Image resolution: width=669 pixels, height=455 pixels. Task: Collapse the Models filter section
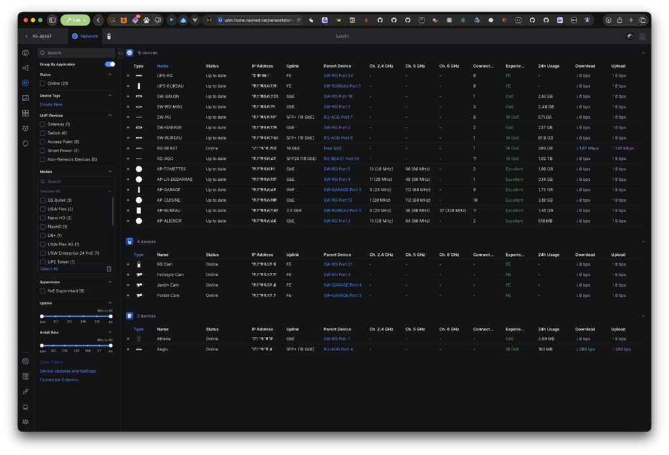(x=110, y=172)
